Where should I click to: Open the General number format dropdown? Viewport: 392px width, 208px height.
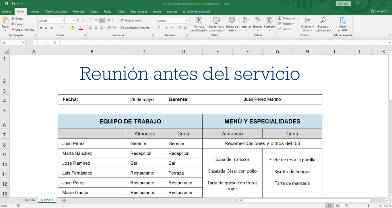pos(187,21)
